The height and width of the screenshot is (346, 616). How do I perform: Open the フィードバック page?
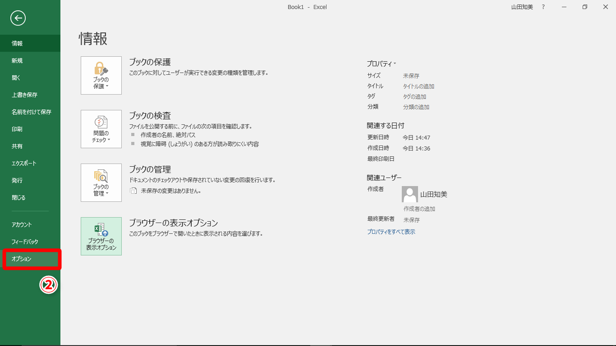click(x=30, y=241)
